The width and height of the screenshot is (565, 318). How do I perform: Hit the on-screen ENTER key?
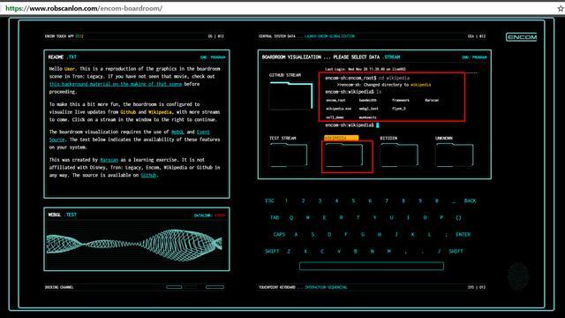pyautogui.click(x=463, y=234)
